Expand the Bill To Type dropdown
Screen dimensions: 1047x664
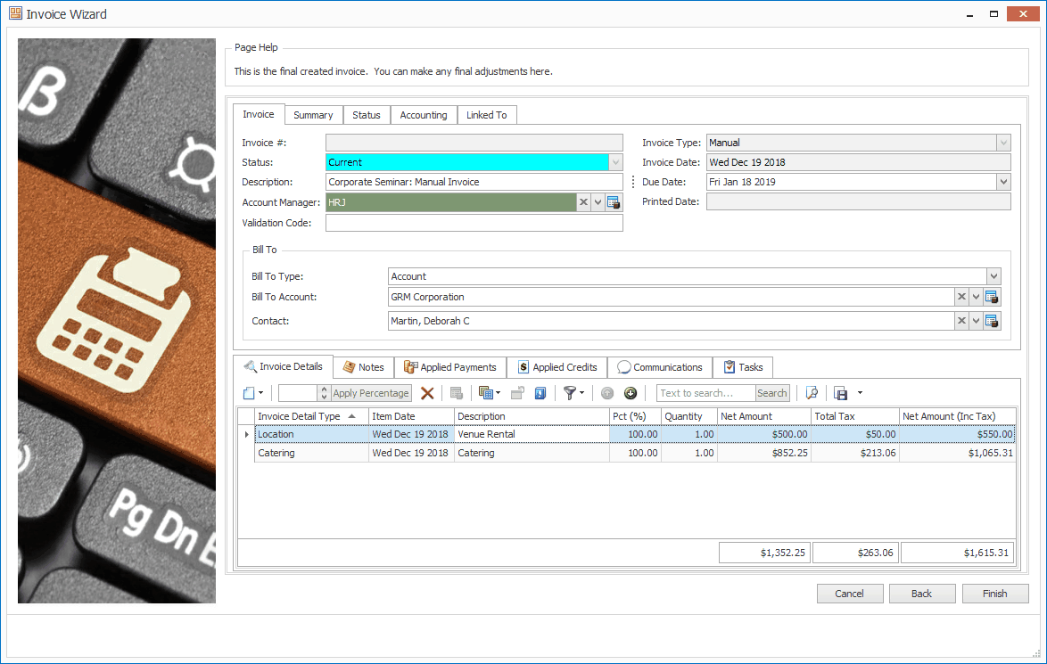tap(993, 276)
